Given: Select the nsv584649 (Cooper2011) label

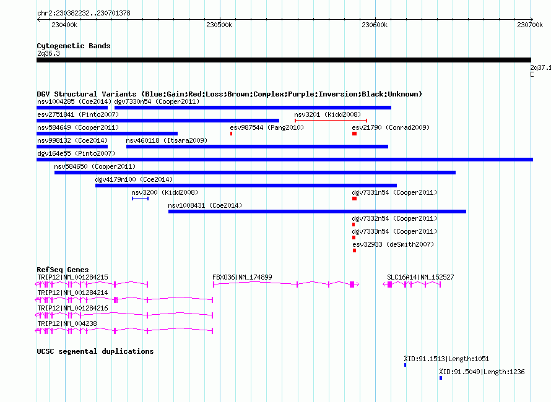Looking at the screenshot, I should click(x=78, y=127).
